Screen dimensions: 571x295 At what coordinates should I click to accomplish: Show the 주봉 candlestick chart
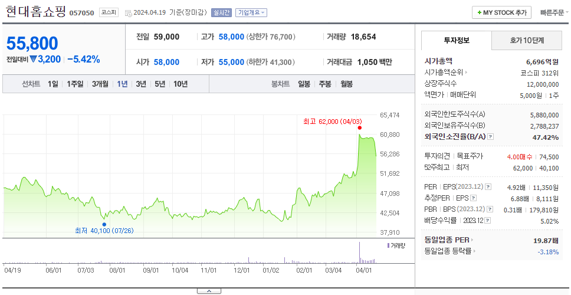tap(325, 84)
